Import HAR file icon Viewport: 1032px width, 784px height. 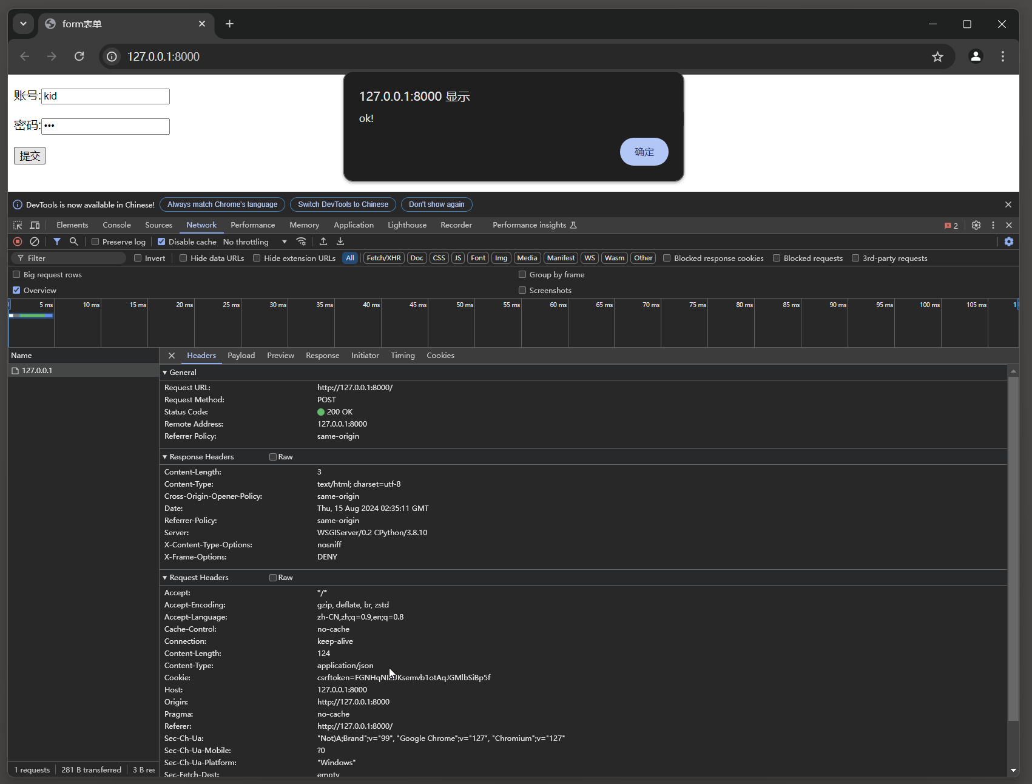[323, 242]
